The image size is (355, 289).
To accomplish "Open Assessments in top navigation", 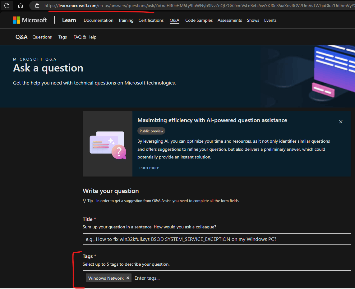I will (x=230, y=20).
